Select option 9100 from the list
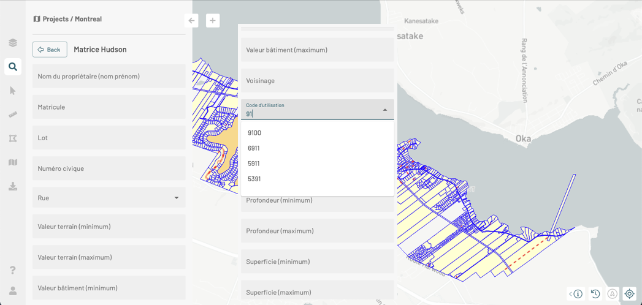This screenshot has height=305, width=642. (254, 133)
